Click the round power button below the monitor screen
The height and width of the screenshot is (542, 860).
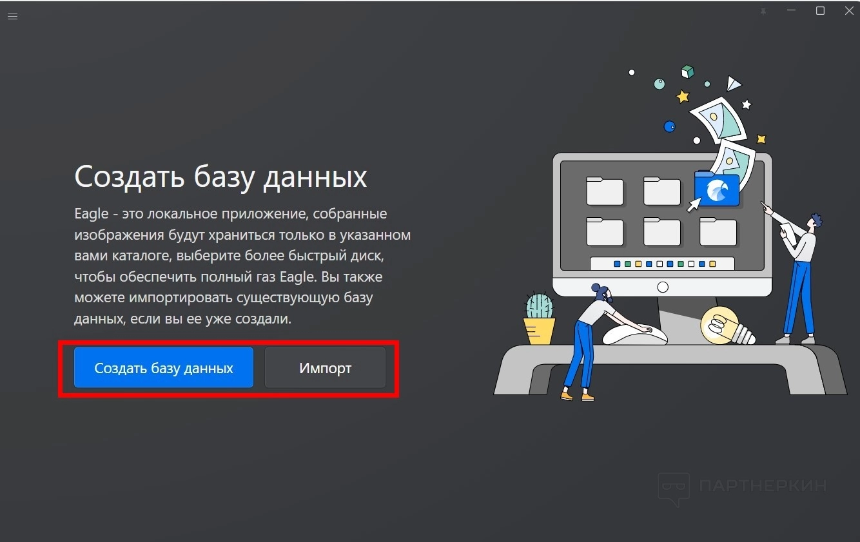point(663,287)
